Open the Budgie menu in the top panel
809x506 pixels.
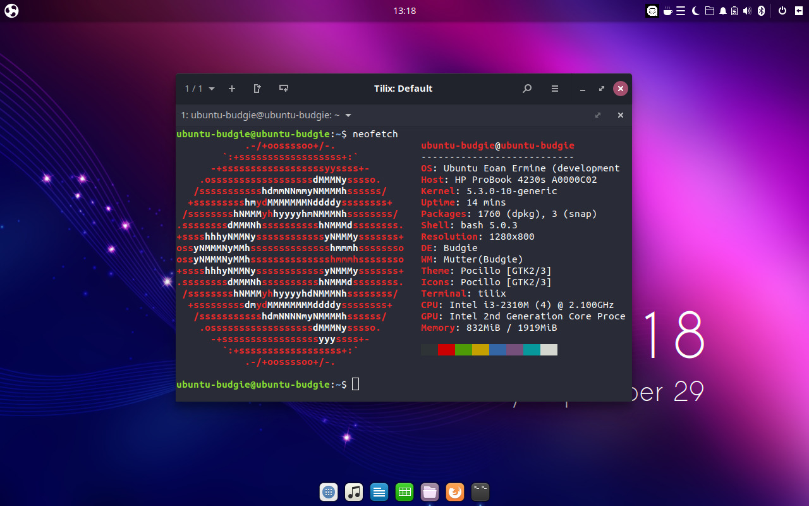11,11
